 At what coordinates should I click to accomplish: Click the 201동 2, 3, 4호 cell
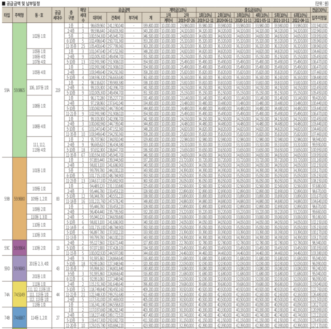pos(39,263)
